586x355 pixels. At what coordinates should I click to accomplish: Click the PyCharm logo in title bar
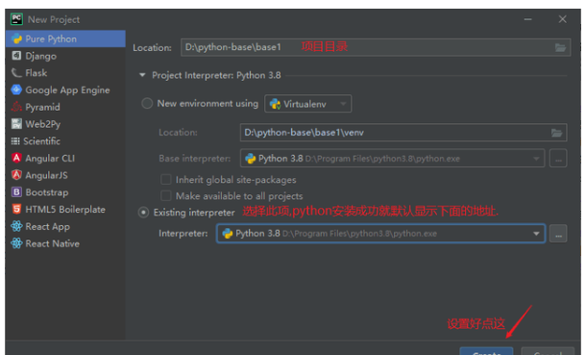[x=17, y=19]
